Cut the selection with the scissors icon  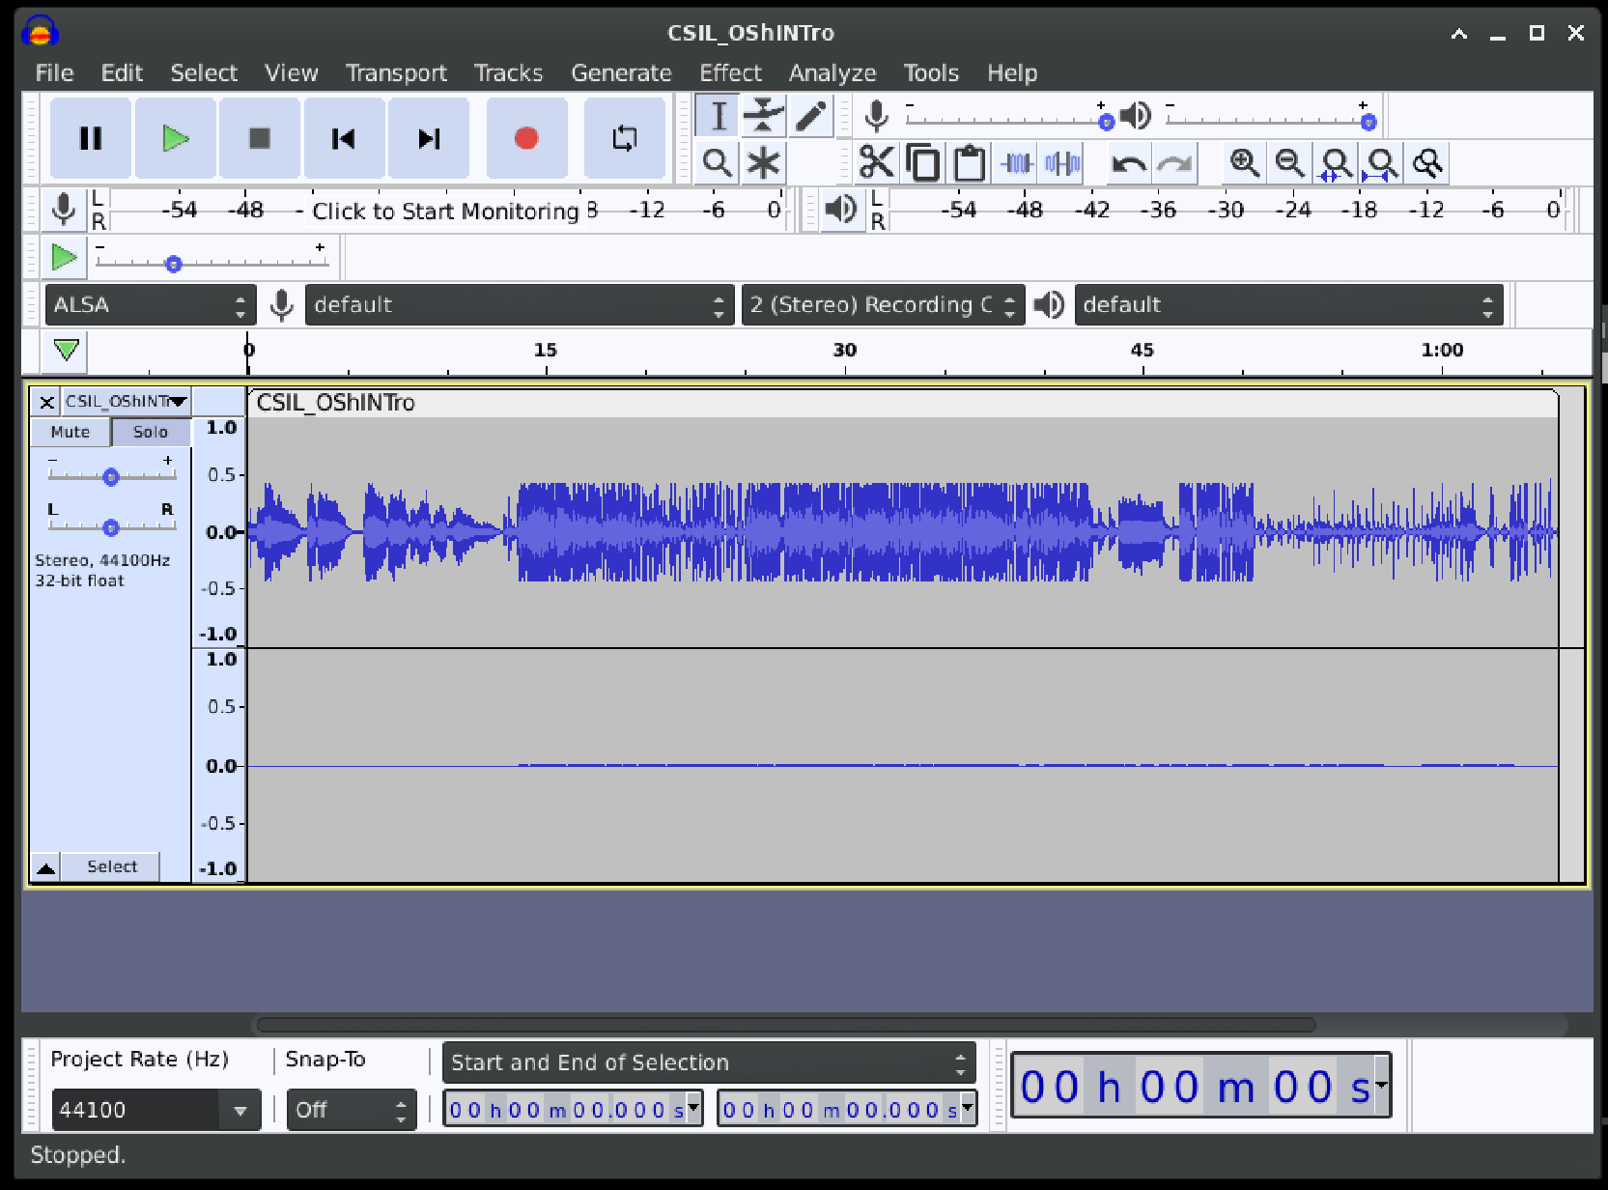click(x=876, y=162)
